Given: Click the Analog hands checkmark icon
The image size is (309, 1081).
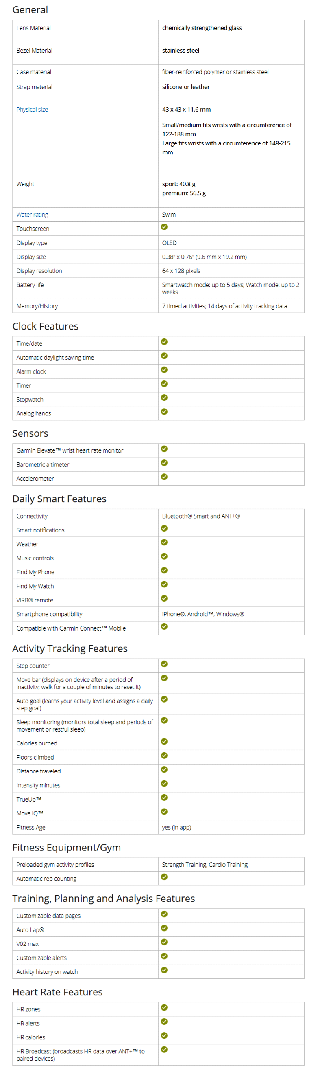Looking at the screenshot, I should pos(164,412).
